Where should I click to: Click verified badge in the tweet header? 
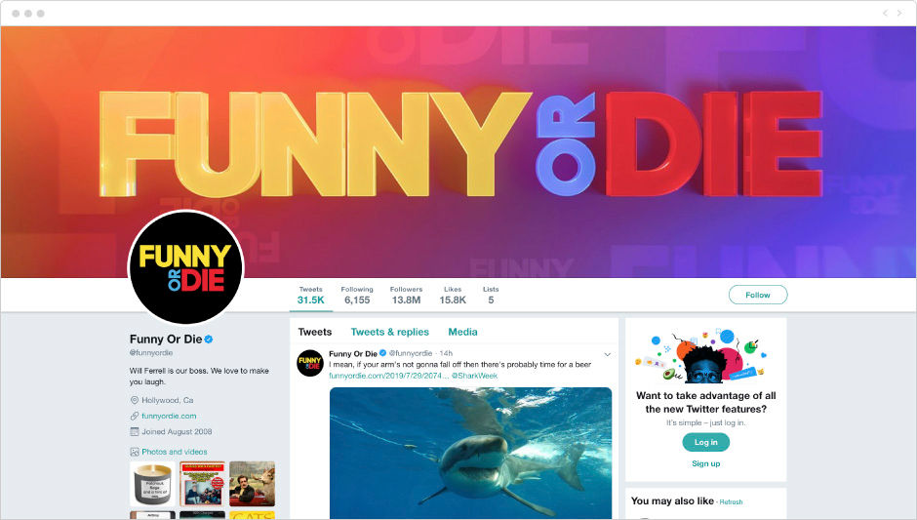tap(383, 353)
